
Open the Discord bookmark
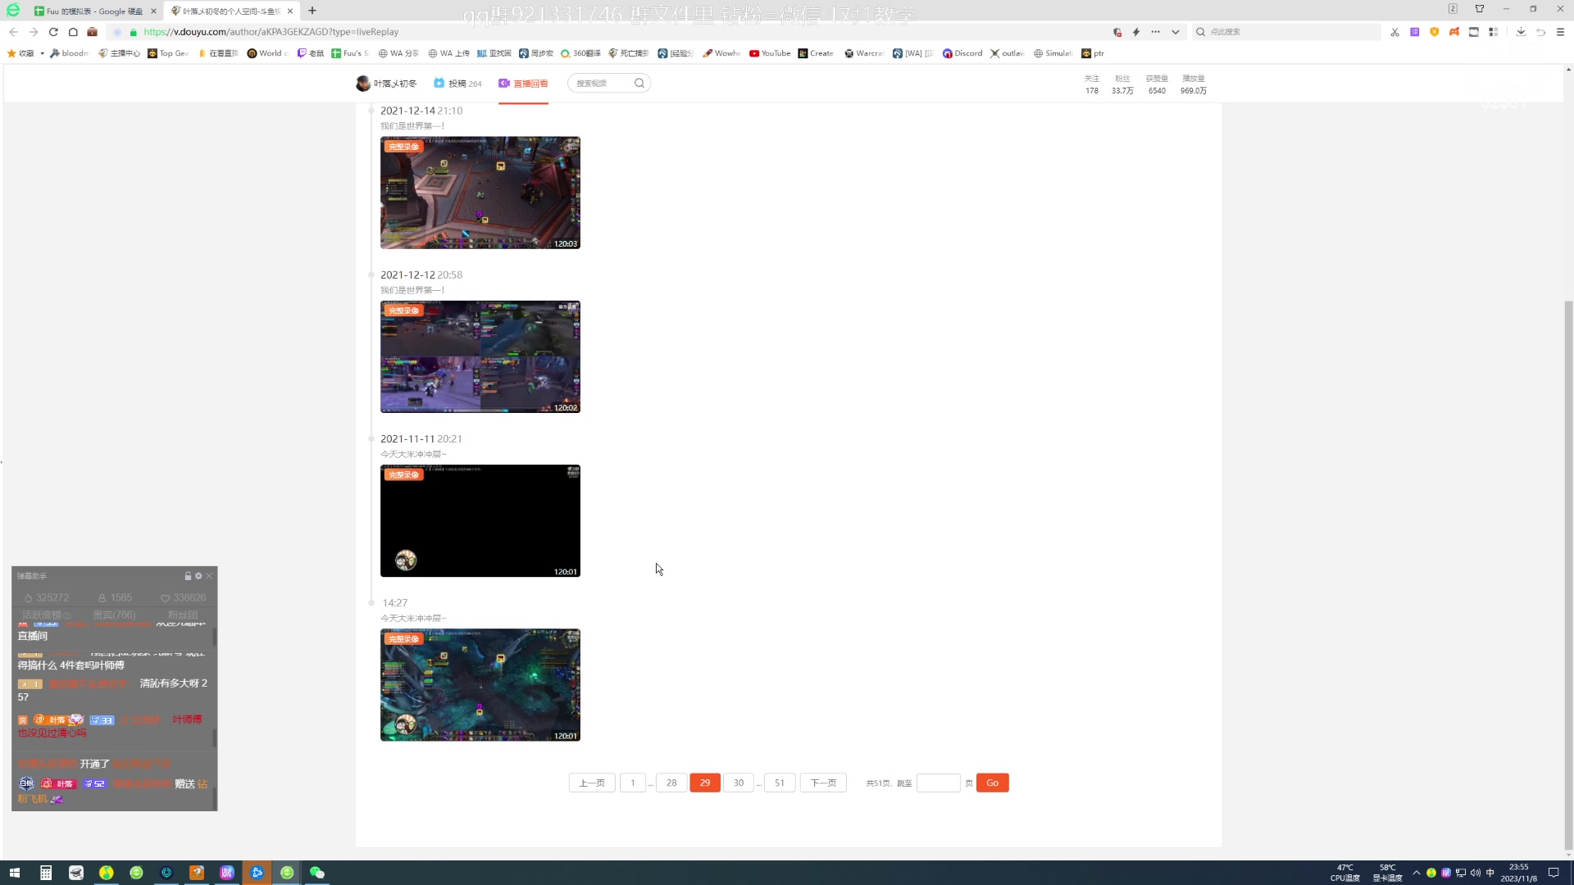click(962, 53)
